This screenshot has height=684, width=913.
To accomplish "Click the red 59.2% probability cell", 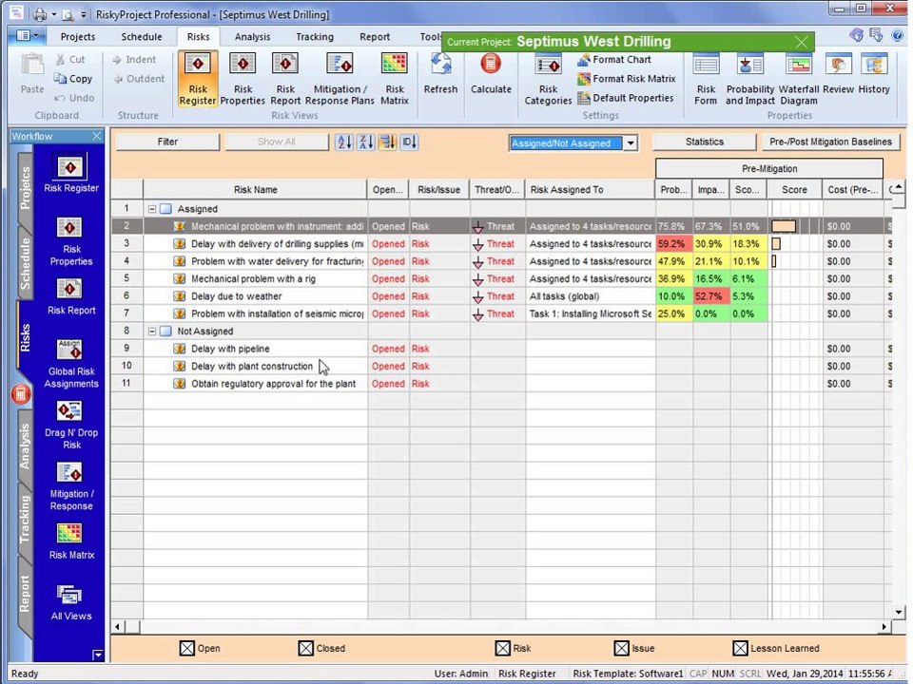I will (x=673, y=244).
